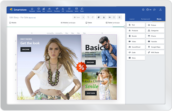
Task: Redo the last change
Action: click(x=92, y=17)
